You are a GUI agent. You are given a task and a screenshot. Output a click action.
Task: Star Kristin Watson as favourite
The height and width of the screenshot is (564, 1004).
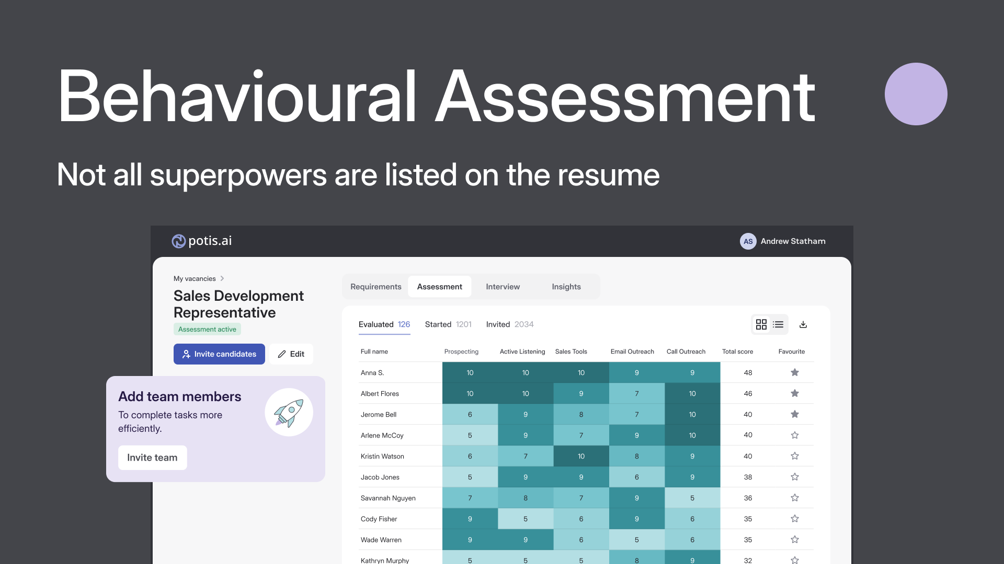pos(794,456)
